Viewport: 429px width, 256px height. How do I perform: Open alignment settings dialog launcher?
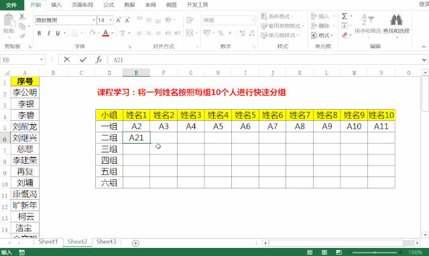point(197,47)
